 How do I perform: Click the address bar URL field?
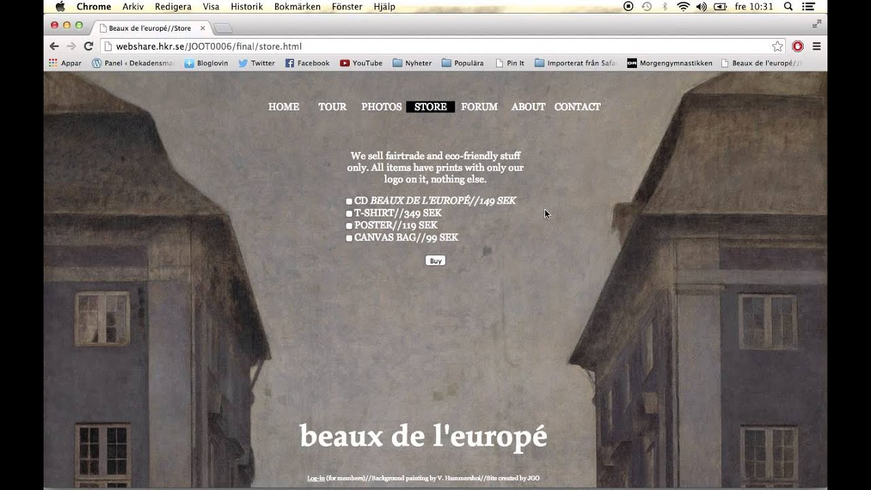tap(435, 46)
